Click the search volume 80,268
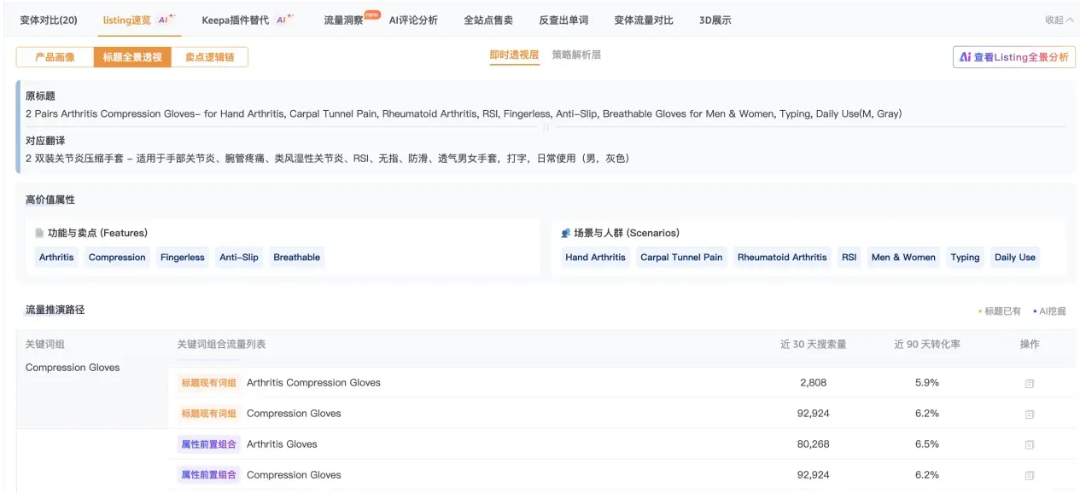Image resolution: width=1080 pixels, height=493 pixels. pyautogui.click(x=813, y=444)
